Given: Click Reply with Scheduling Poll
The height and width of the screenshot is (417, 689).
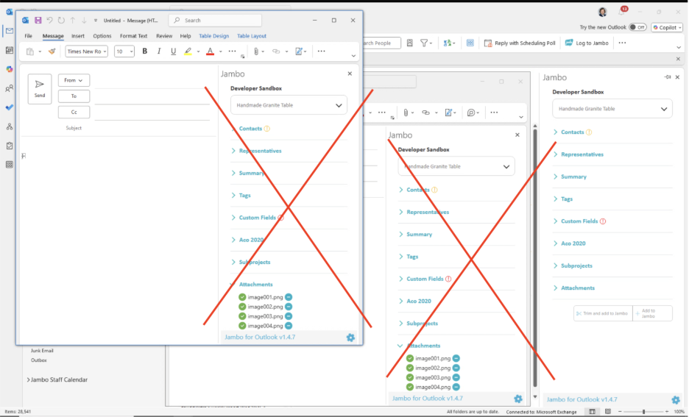Looking at the screenshot, I should [x=520, y=43].
